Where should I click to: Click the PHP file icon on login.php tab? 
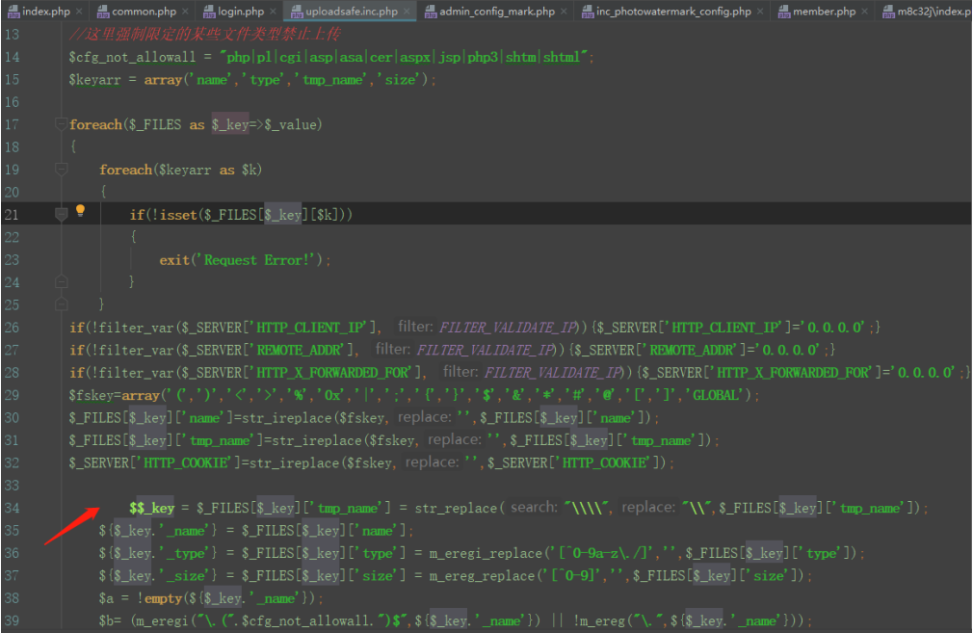coord(209,12)
